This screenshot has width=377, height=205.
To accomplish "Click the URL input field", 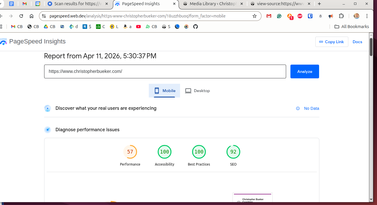I will pyautogui.click(x=165, y=71).
